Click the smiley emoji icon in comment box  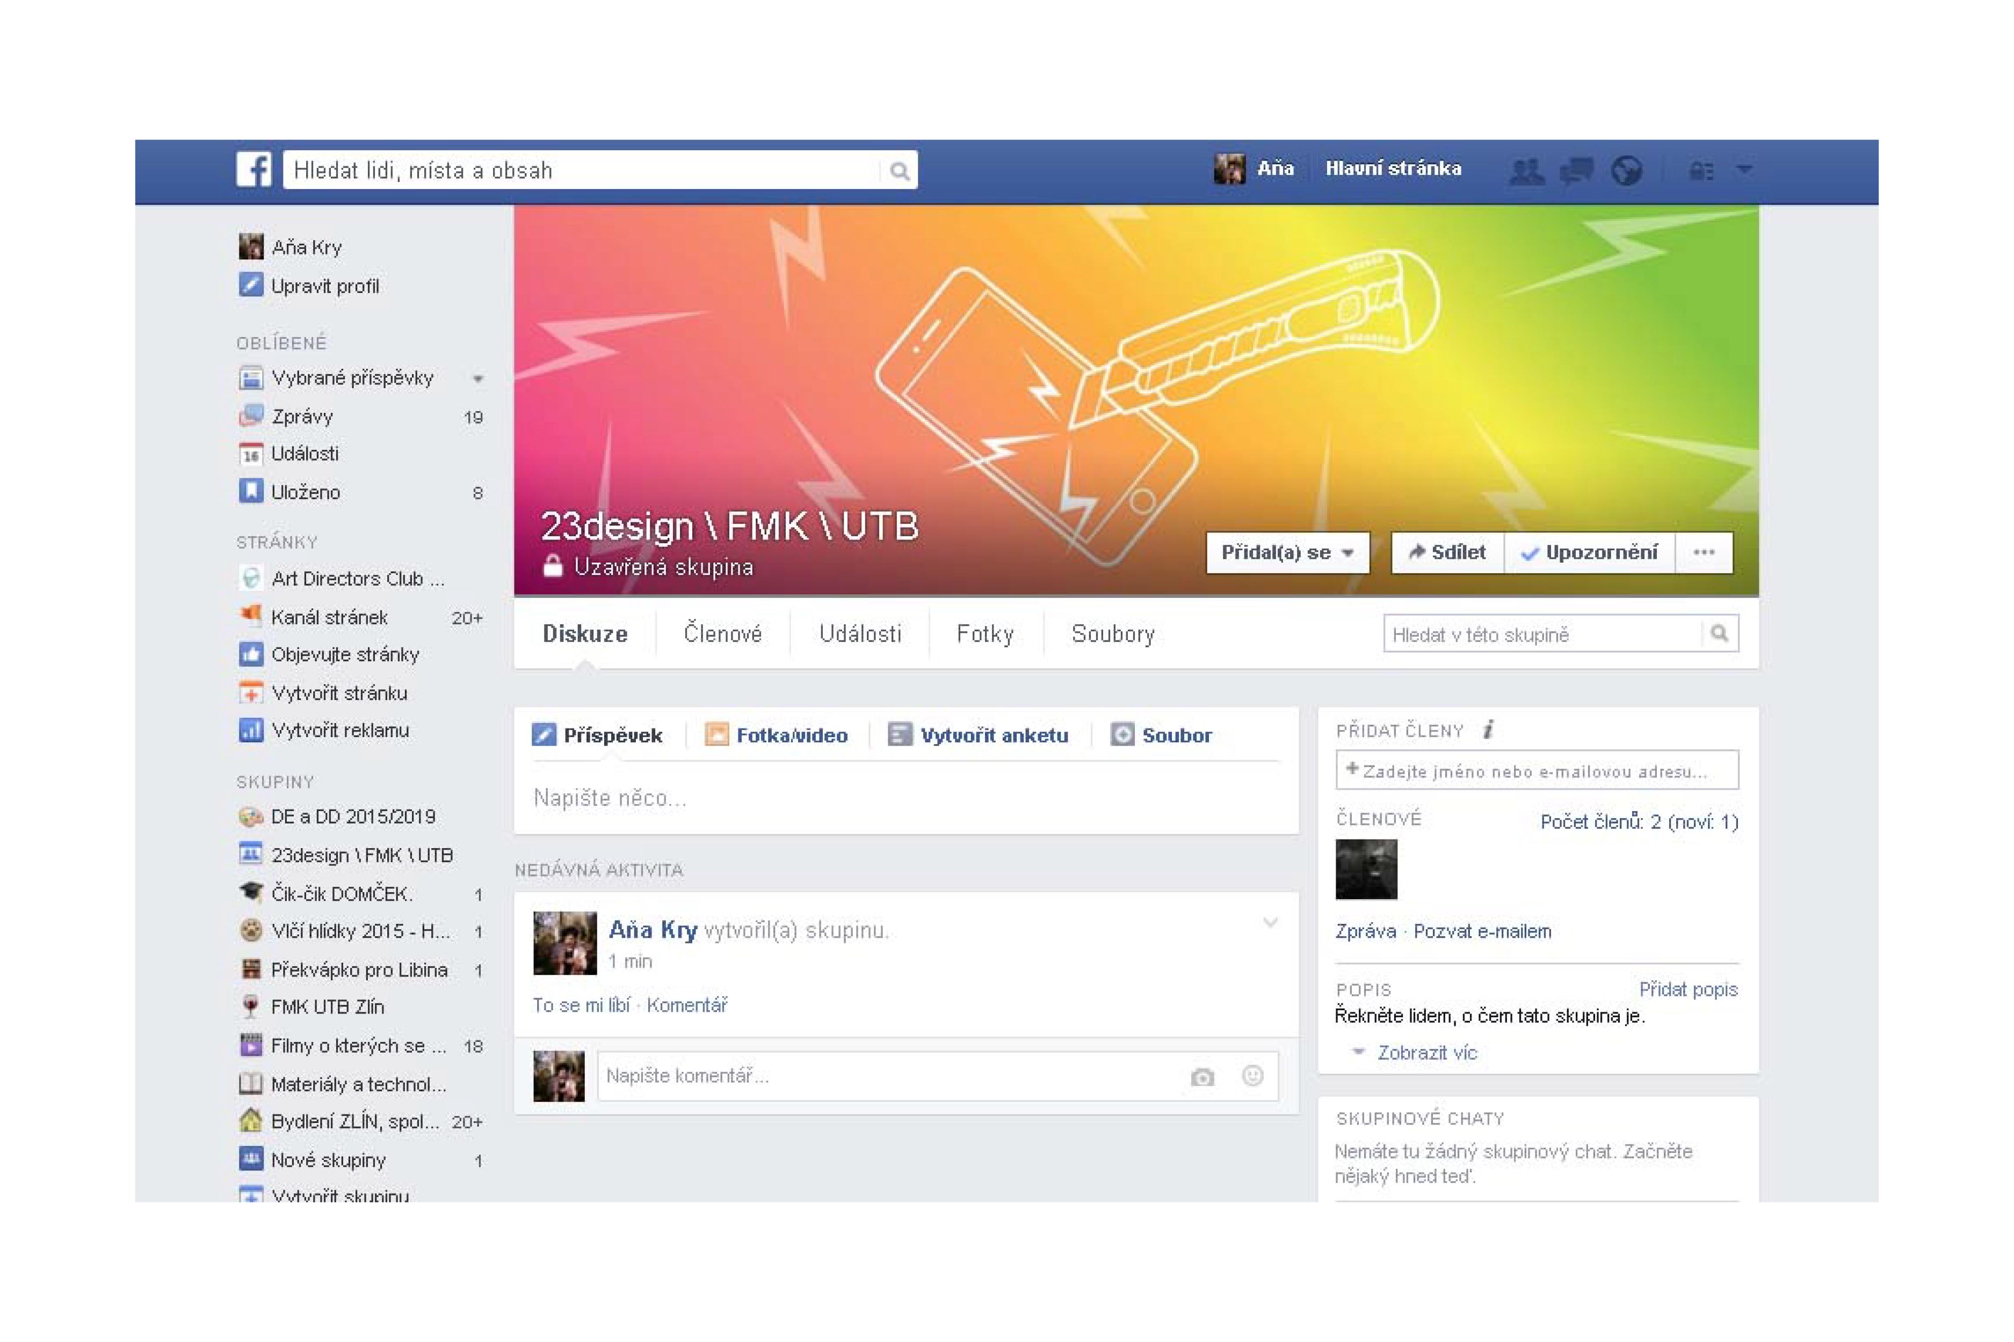tap(1252, 1076)
